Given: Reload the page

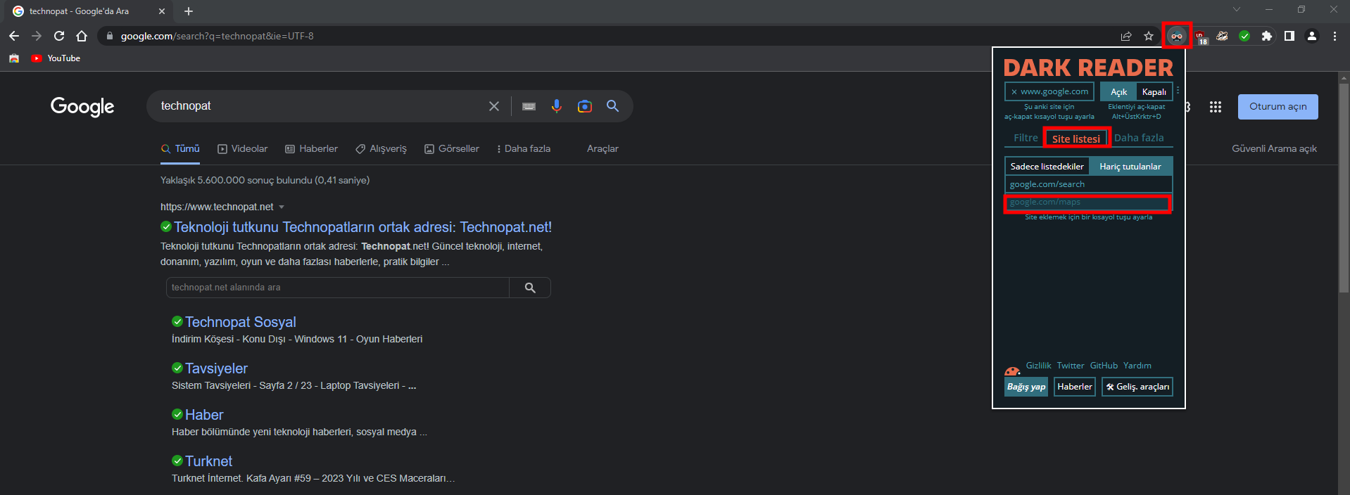Looking at the screenshot, I should pos(59,36).
